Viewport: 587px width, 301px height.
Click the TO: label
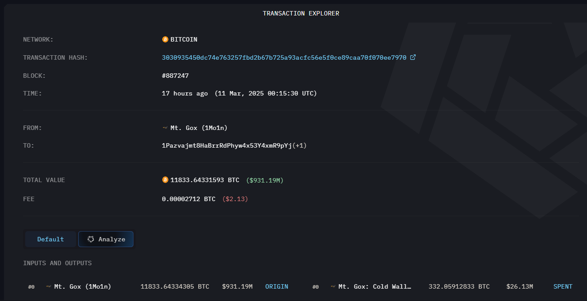(x=29, y=145)
